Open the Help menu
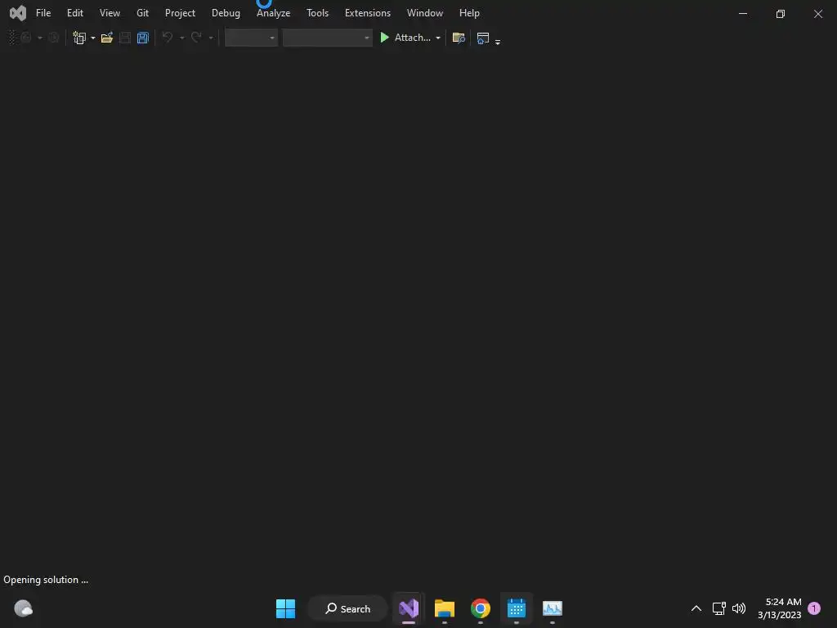837x628 pixels. 469,13
